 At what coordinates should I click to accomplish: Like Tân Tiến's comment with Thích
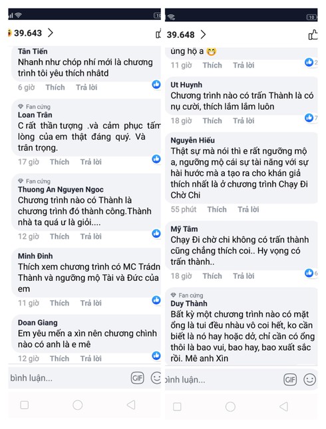(x=55, y=87)
